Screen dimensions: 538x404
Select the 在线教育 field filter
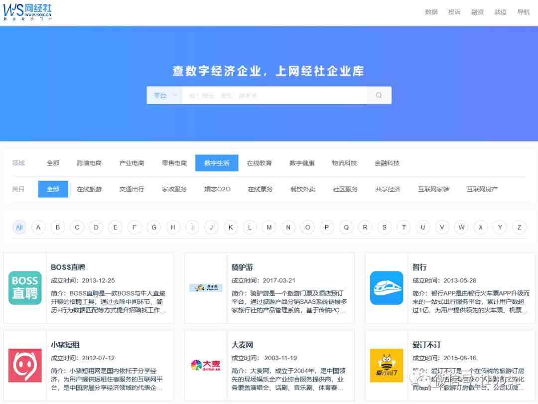260,163
